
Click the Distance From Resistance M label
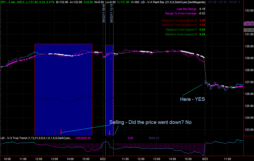tap(179, 20)
